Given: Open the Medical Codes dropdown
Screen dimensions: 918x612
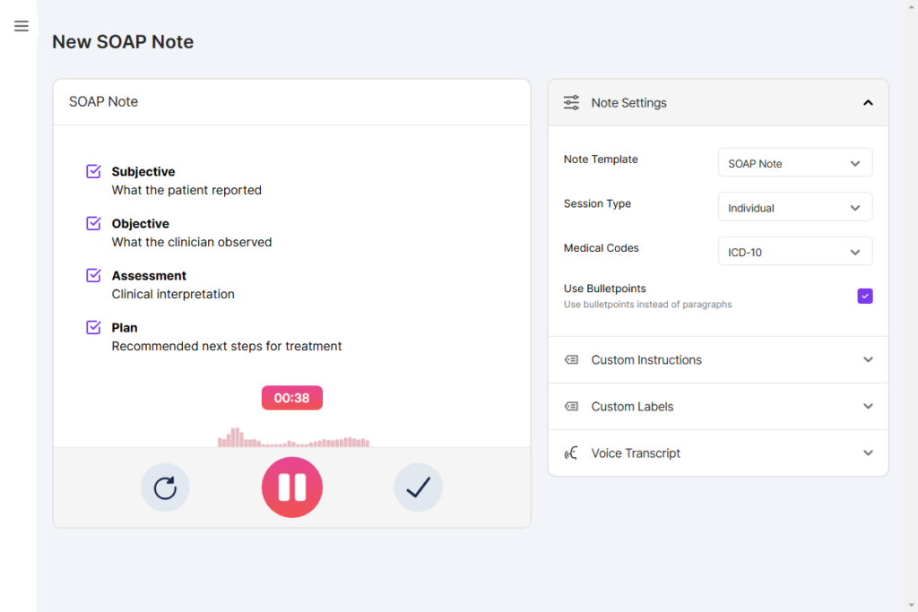Looking at the screenshot, I should click(794, 251).
